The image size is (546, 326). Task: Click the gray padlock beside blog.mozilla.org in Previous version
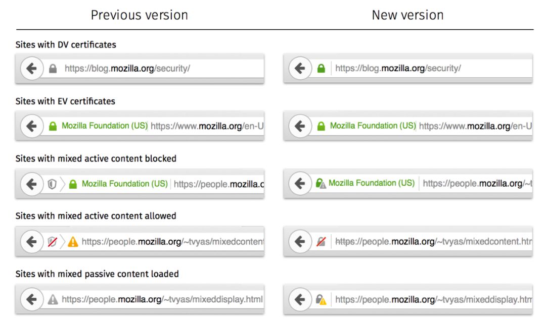(53, 69)
